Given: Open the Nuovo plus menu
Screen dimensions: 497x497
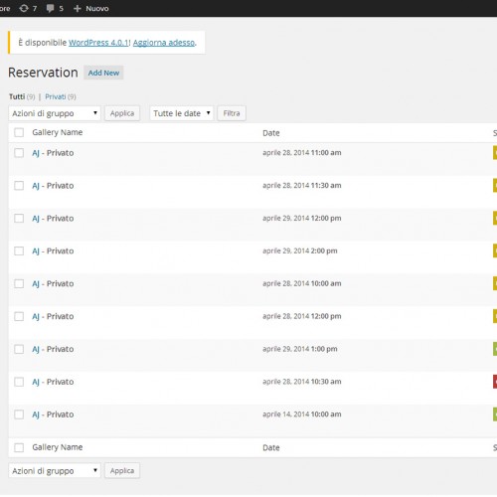Looking at the screenshot, I should [91, 8].
